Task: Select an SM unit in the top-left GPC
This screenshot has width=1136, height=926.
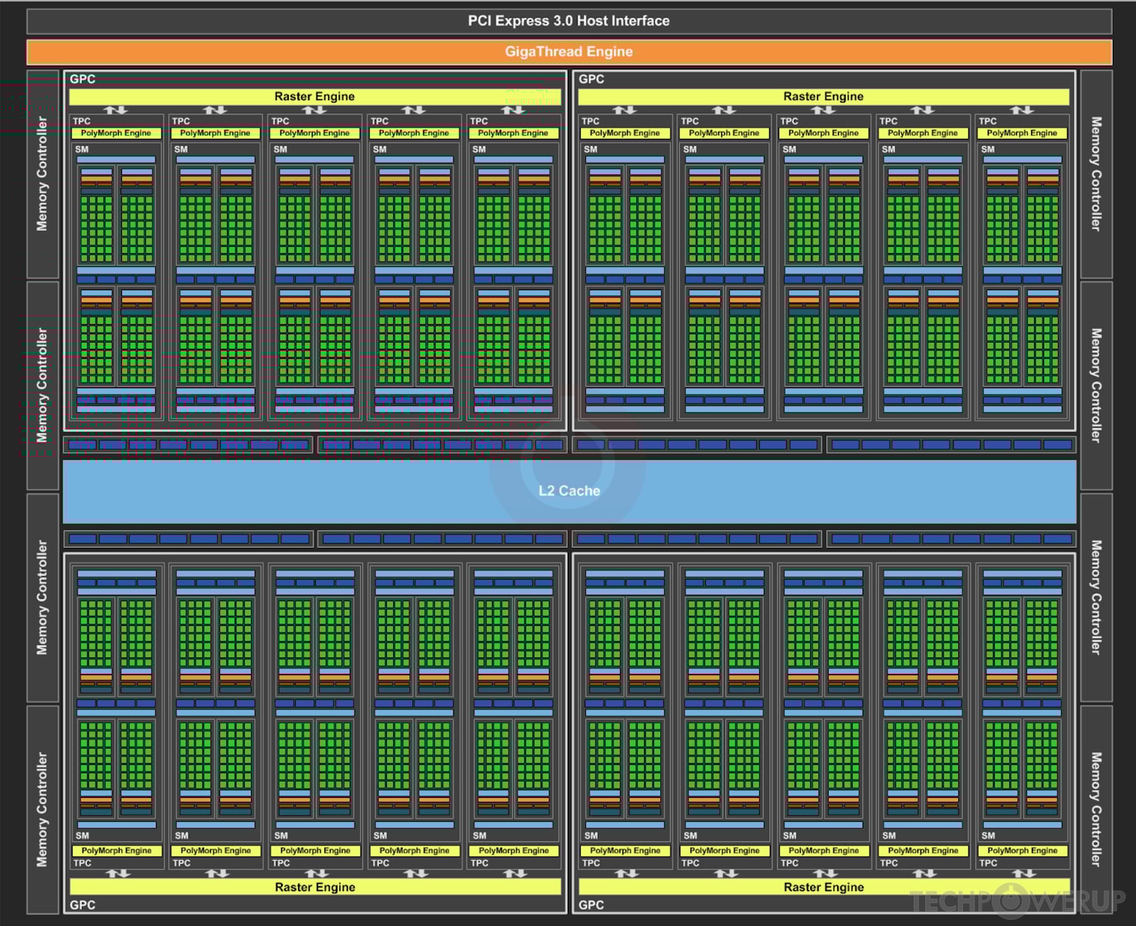Action: 117,150
